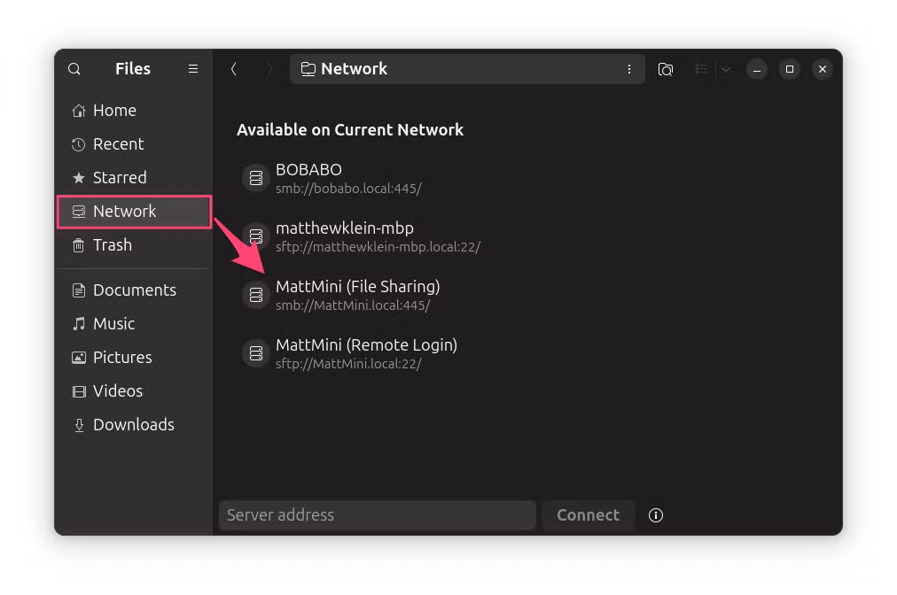Open the search icon in Files sidebar
This screenshot has height=595, width=897.
74,69
